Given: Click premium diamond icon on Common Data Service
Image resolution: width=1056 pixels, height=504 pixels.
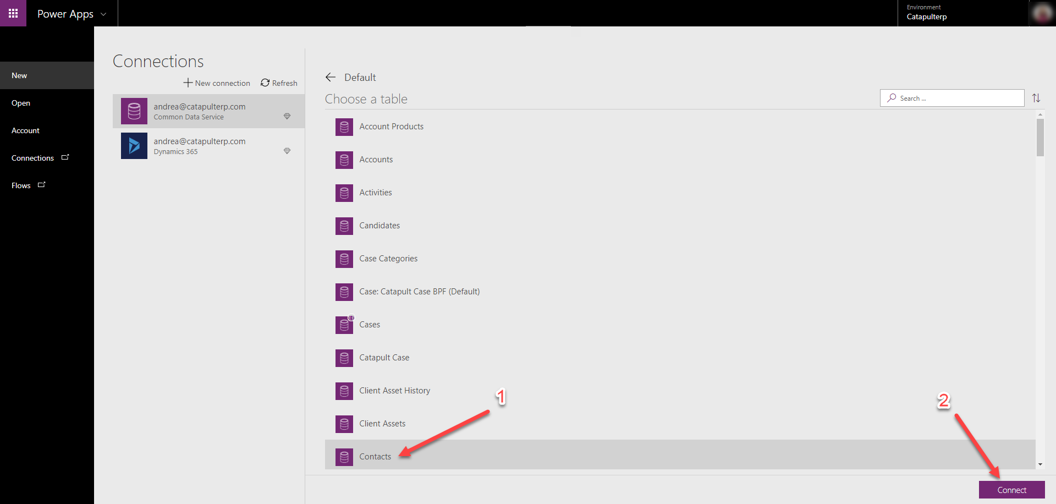Looking at the screenshot, I should pyautogui.click(x=287, y=116).
